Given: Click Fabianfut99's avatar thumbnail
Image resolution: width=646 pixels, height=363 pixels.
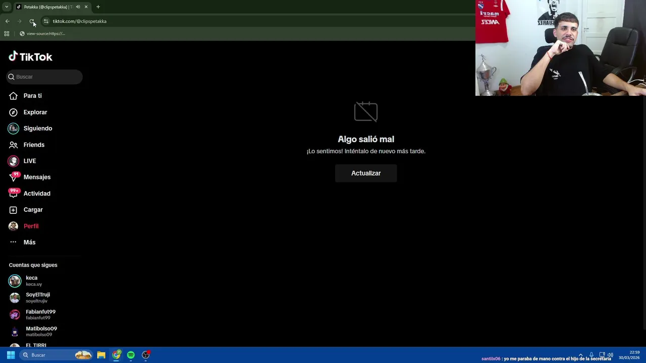Looking at the screenshot, I should tap(15, 315).
